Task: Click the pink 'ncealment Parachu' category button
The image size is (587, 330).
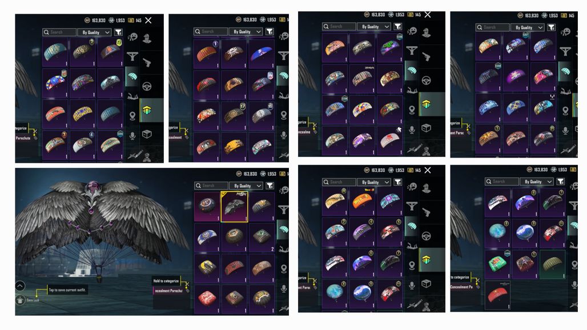Action: click(168, 291)
